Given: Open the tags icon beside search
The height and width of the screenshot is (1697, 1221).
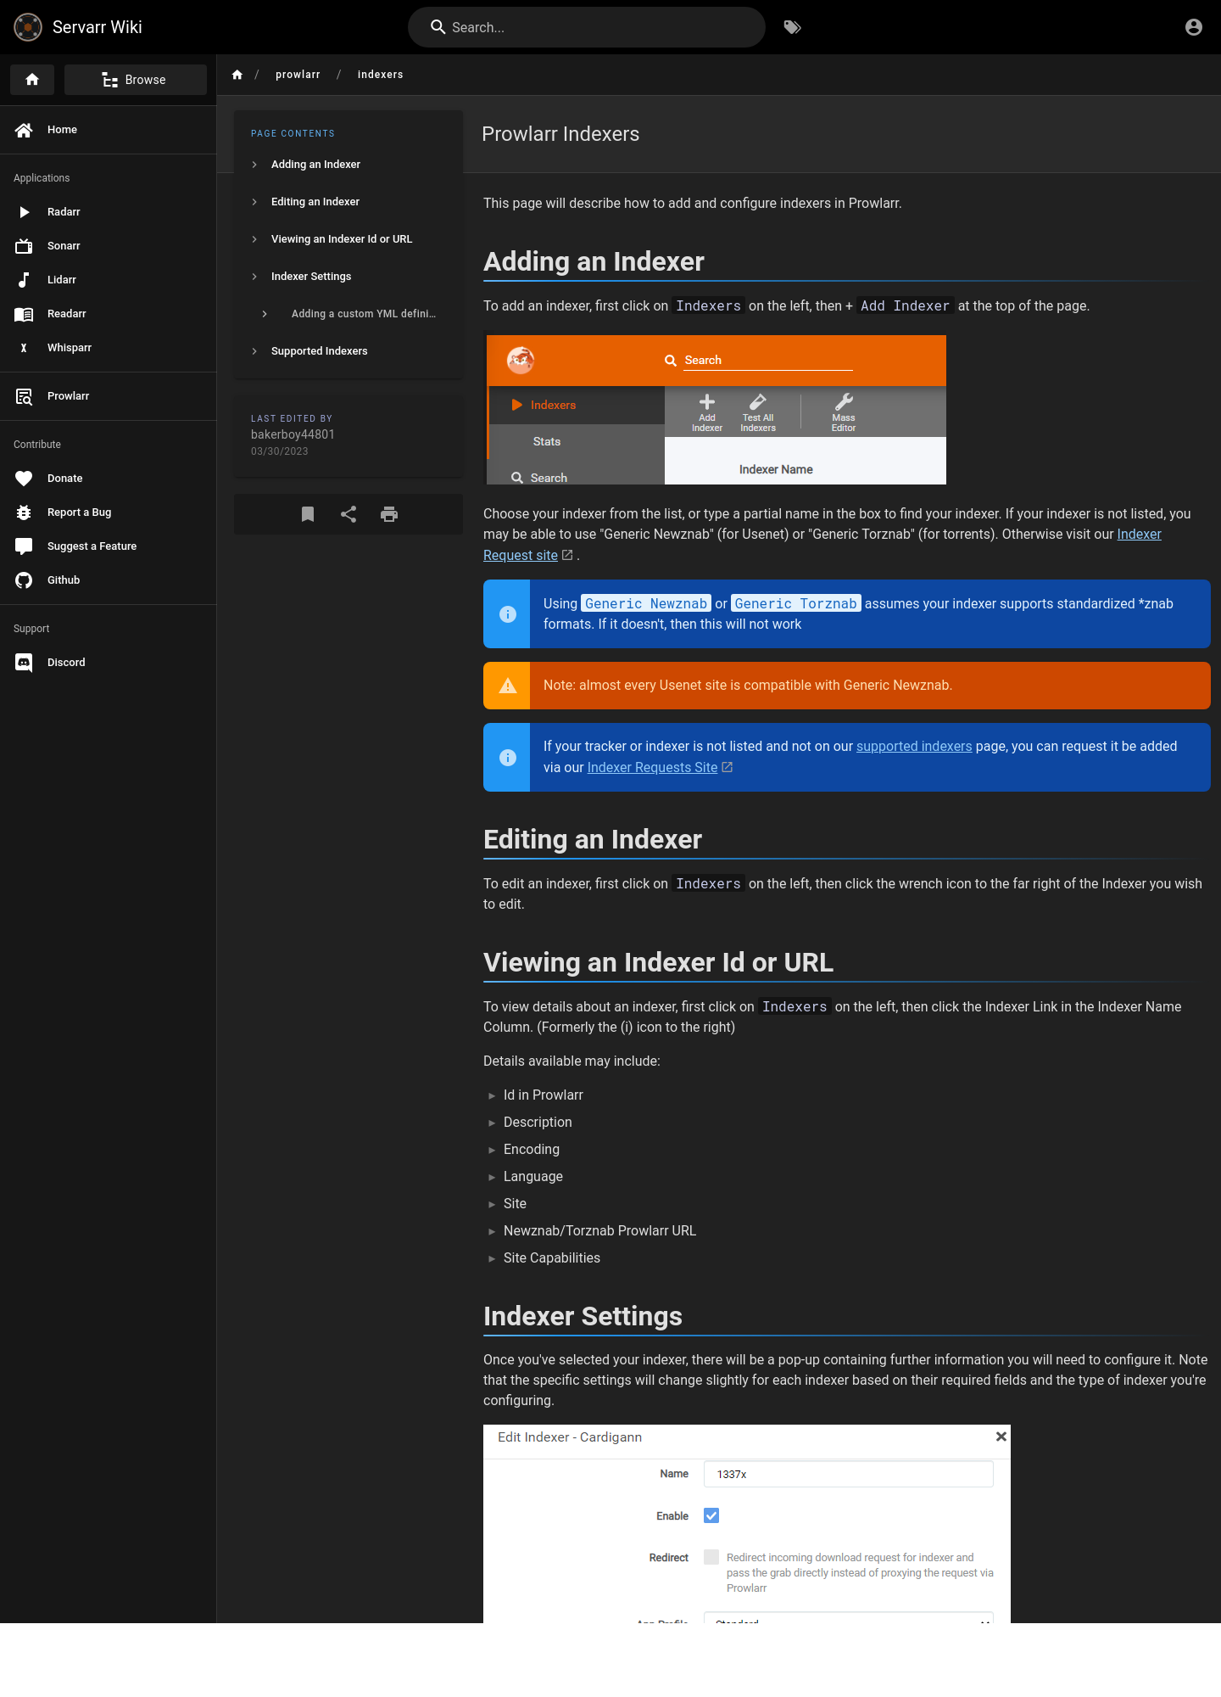Looking at the screenshot, I should point(792,27).
